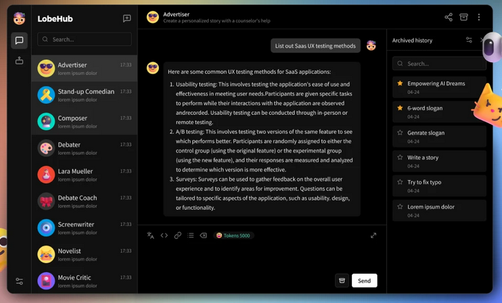Click the translate icon in the input toolbar
Image resolution: width=502 pixels, height=303 pixels.
point(150,236)
